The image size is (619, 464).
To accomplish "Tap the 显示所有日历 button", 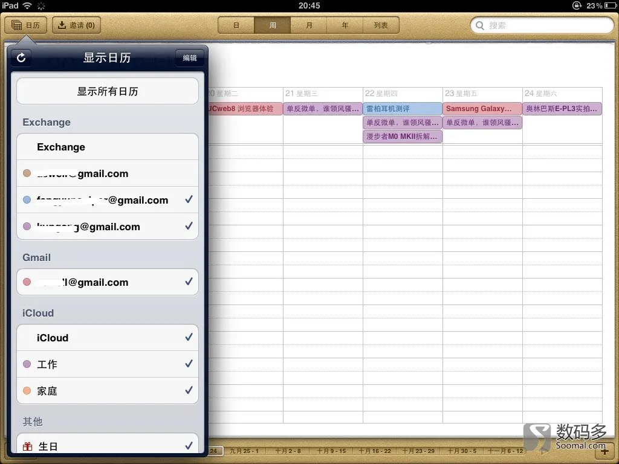I will click(x=108, y=91).
